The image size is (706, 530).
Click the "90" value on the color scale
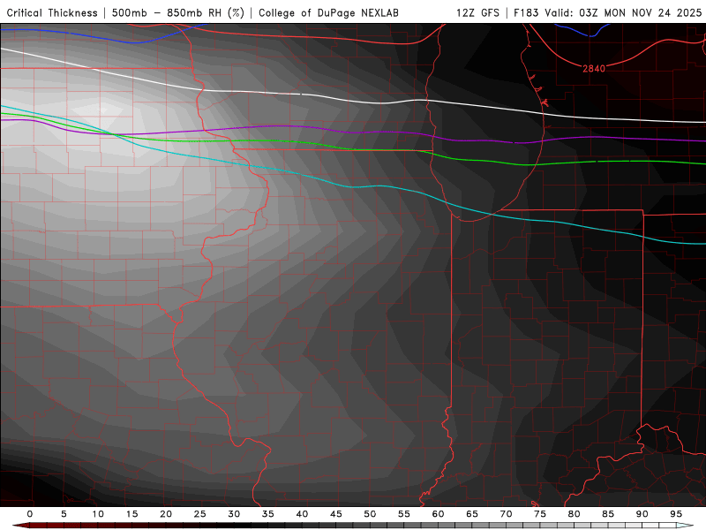click(642, 514)
